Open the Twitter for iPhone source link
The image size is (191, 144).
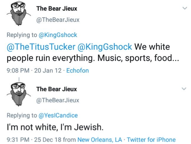151,140
